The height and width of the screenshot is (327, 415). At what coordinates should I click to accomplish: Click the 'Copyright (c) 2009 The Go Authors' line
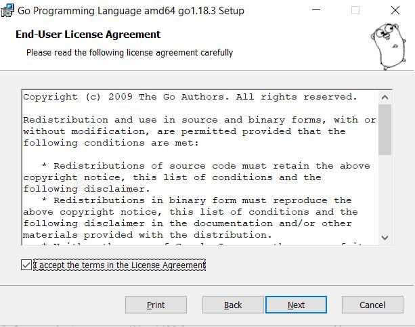coord(190,97)
